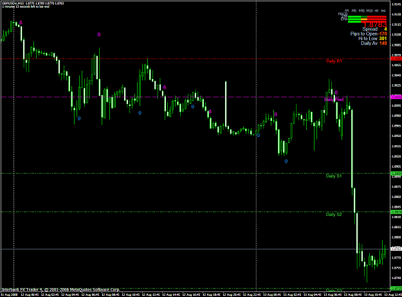The image size is (402, 297).
Task: Click the orange M15 cell in the indicator bars
Action: pos(364,19)
